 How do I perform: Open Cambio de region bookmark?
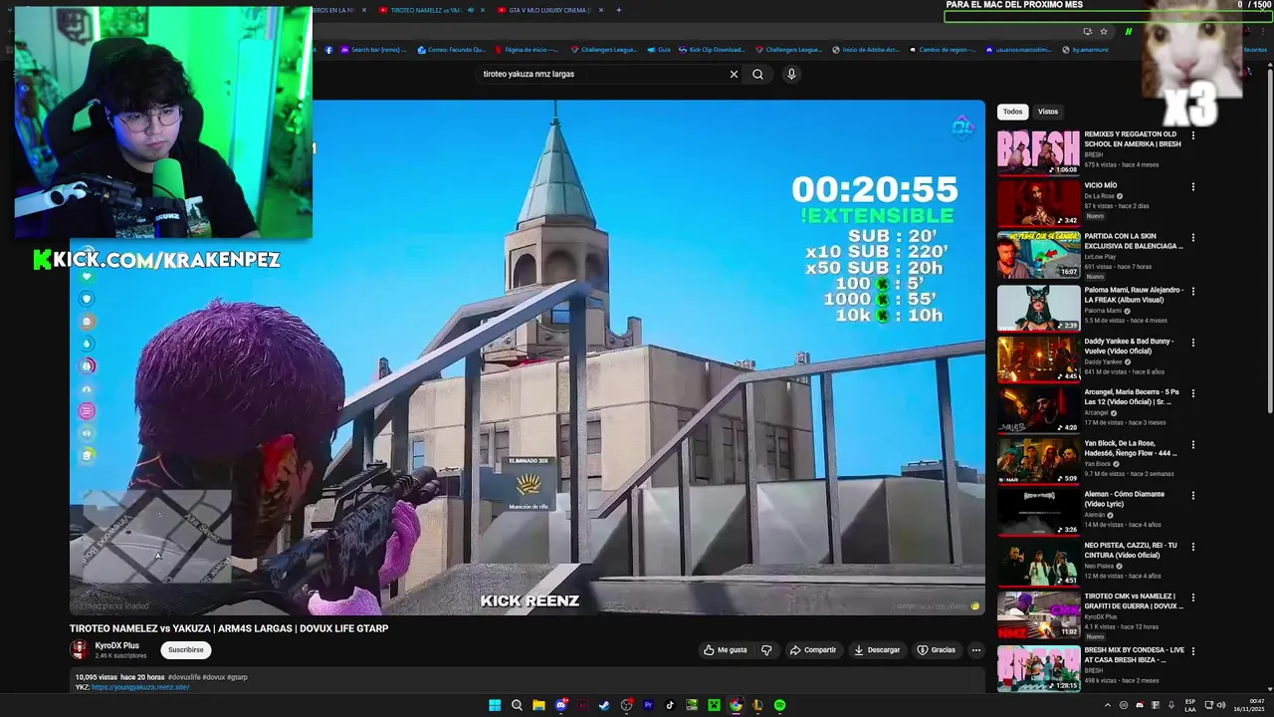click(x=942, y=49)
